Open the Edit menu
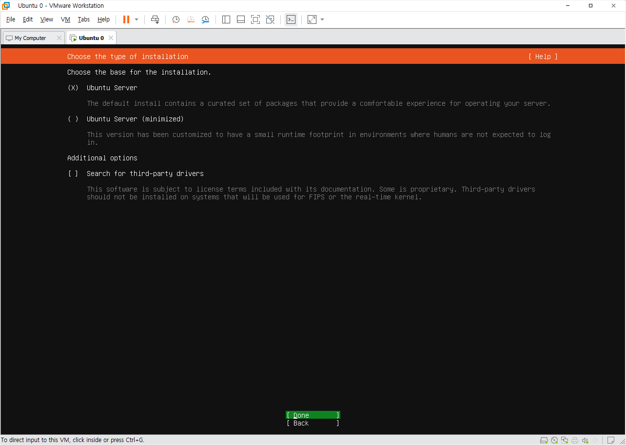Image resolution: width=626 pixels, height=445 pixels. tap(28, 19)
